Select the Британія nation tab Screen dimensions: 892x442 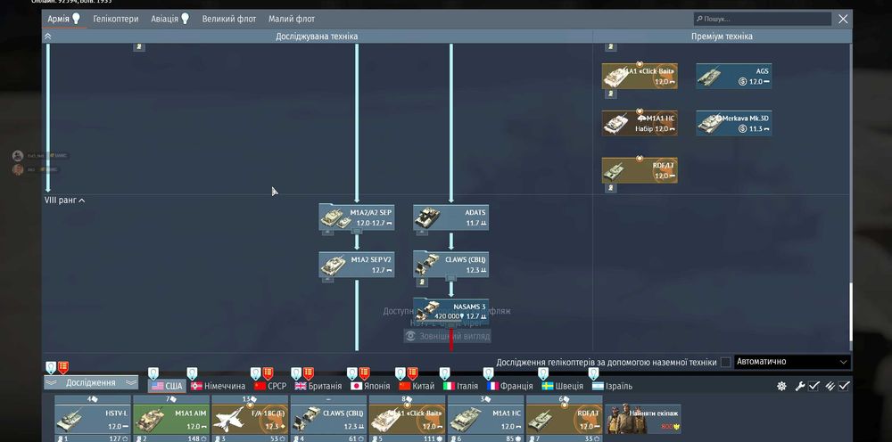pyautogui.click(x=318, y=387)
